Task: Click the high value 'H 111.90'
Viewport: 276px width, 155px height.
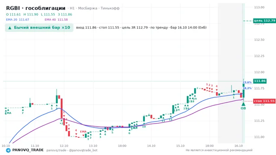Action: (x=31, y=14)
